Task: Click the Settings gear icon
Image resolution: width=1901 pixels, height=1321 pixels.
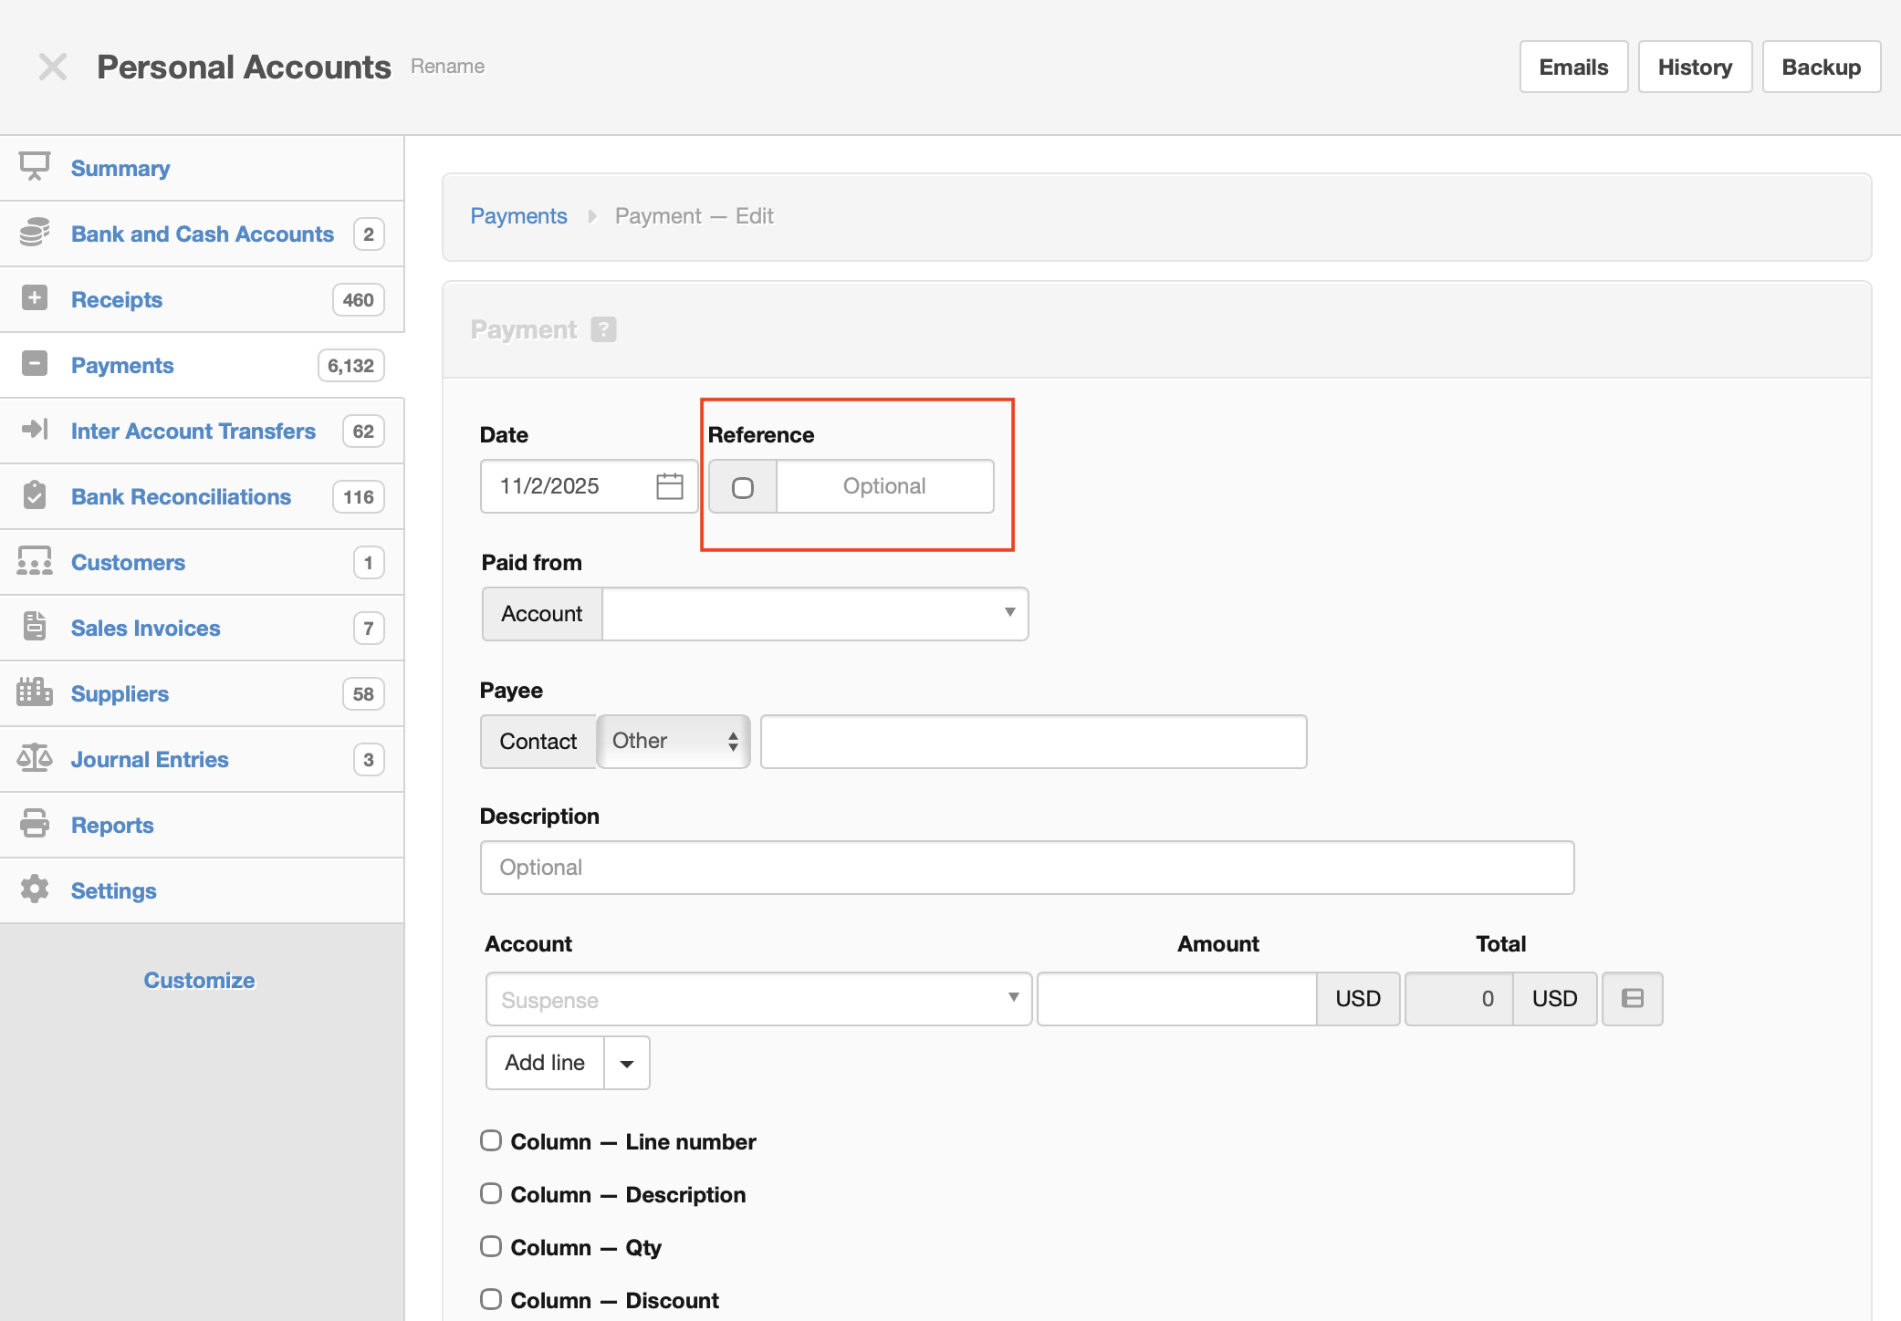Action: [x=35, y=889]
